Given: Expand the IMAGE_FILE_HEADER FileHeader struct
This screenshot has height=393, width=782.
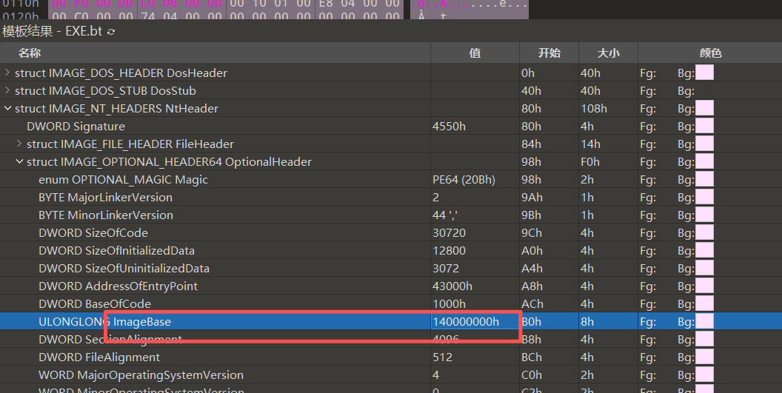Looking at the screenshot, I should [19, 144].
